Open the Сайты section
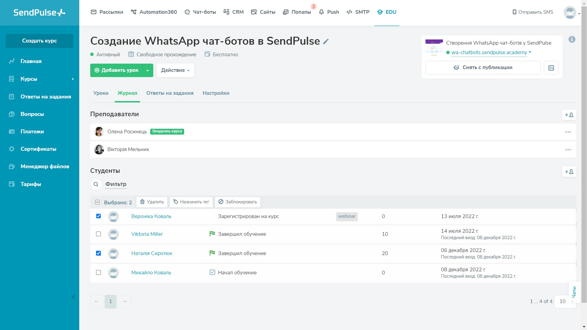The height and width of the screenshot is (330, 587). 263,12
